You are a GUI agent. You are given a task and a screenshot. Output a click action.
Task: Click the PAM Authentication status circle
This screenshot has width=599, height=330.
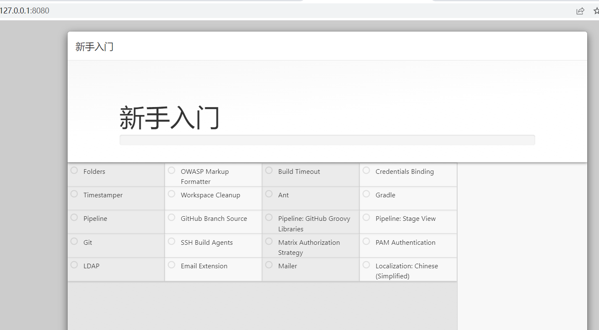pos(366,241)
